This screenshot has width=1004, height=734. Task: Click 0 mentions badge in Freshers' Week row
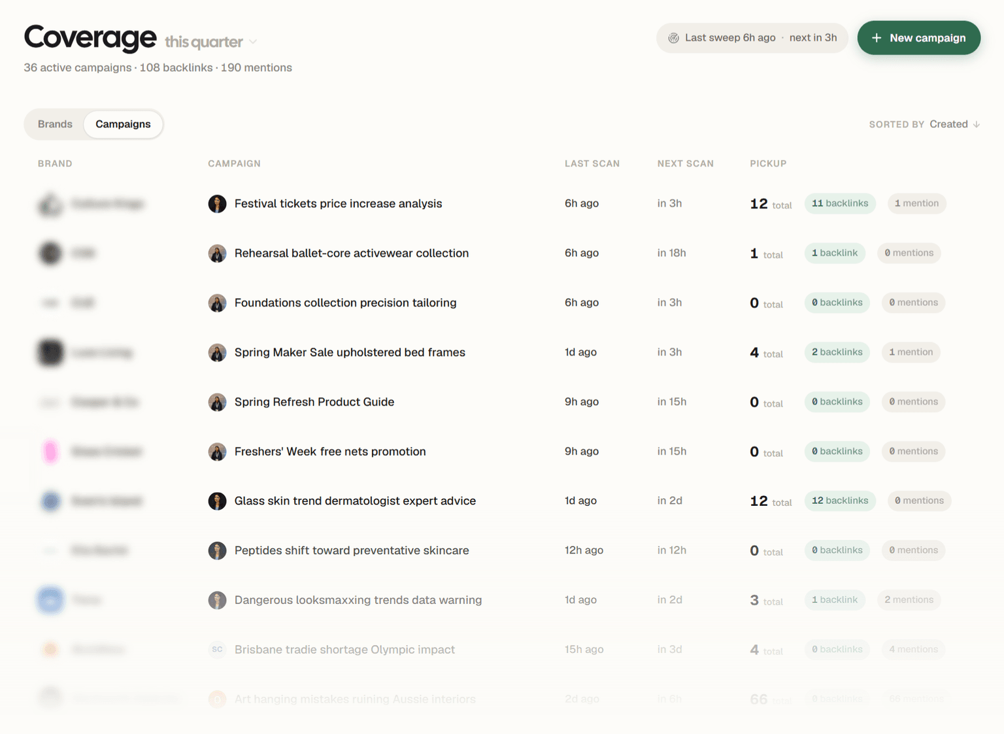click(913, 452)
